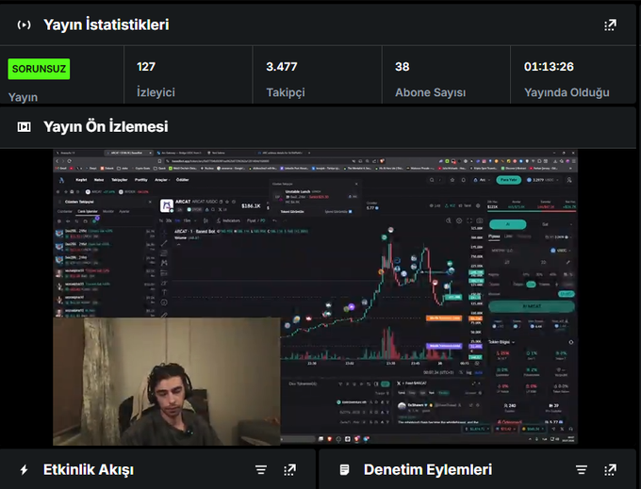
Task: Click the Denetim Eylemleri panel title
Action: click(x=428, y=470)
